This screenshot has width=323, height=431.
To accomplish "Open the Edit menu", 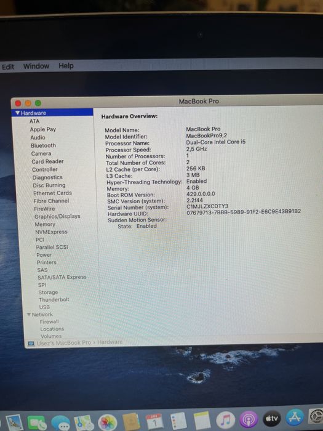I will pos(8,67).
